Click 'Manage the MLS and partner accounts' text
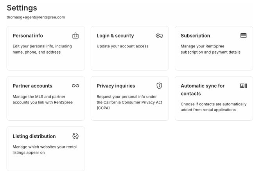The height and width of the screenshot is (181, 262). click(x=43, y=100)
